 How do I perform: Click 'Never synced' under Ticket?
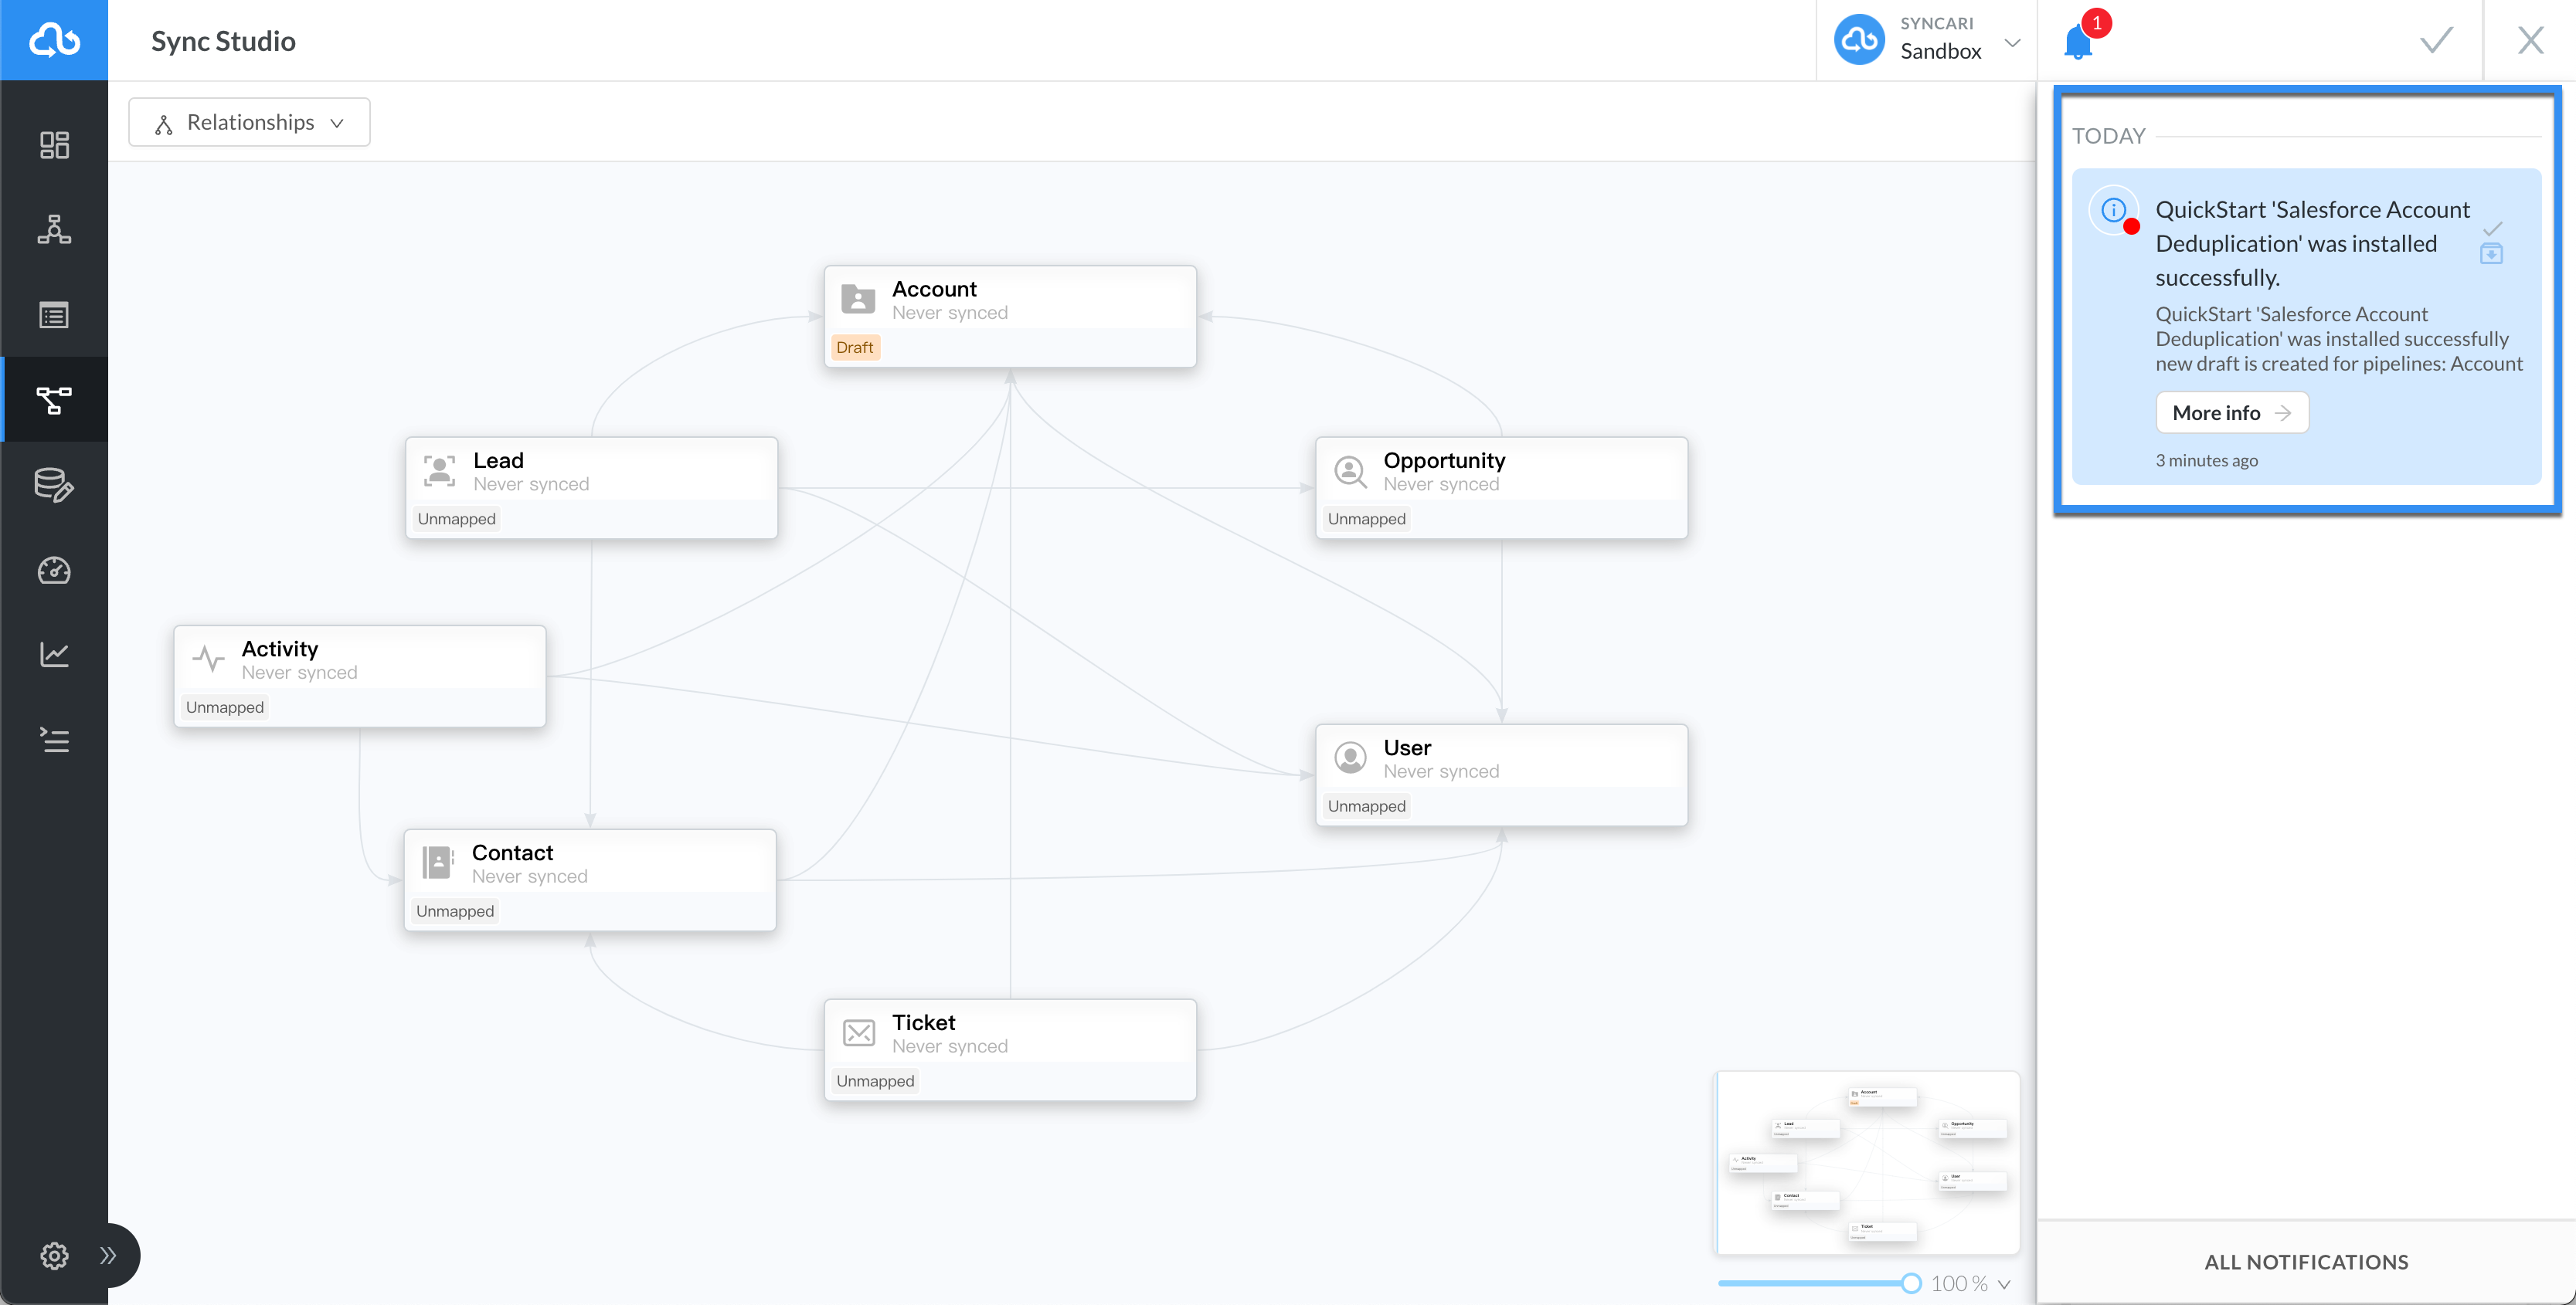(x=950, y=1046)
